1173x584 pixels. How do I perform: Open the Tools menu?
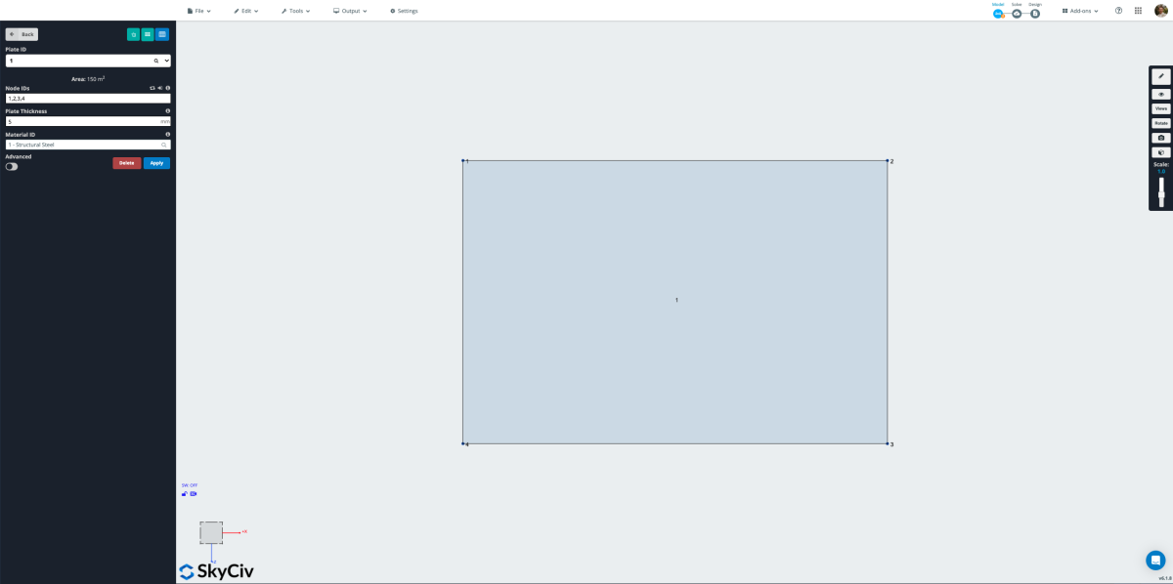click(295, 11)
